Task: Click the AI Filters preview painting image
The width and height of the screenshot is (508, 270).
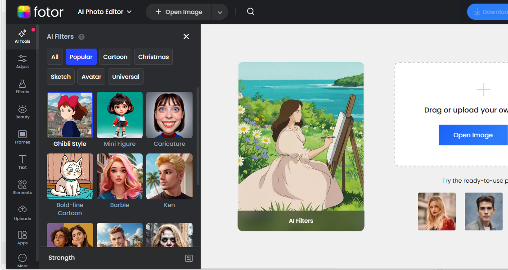Action: pos(301,136)
